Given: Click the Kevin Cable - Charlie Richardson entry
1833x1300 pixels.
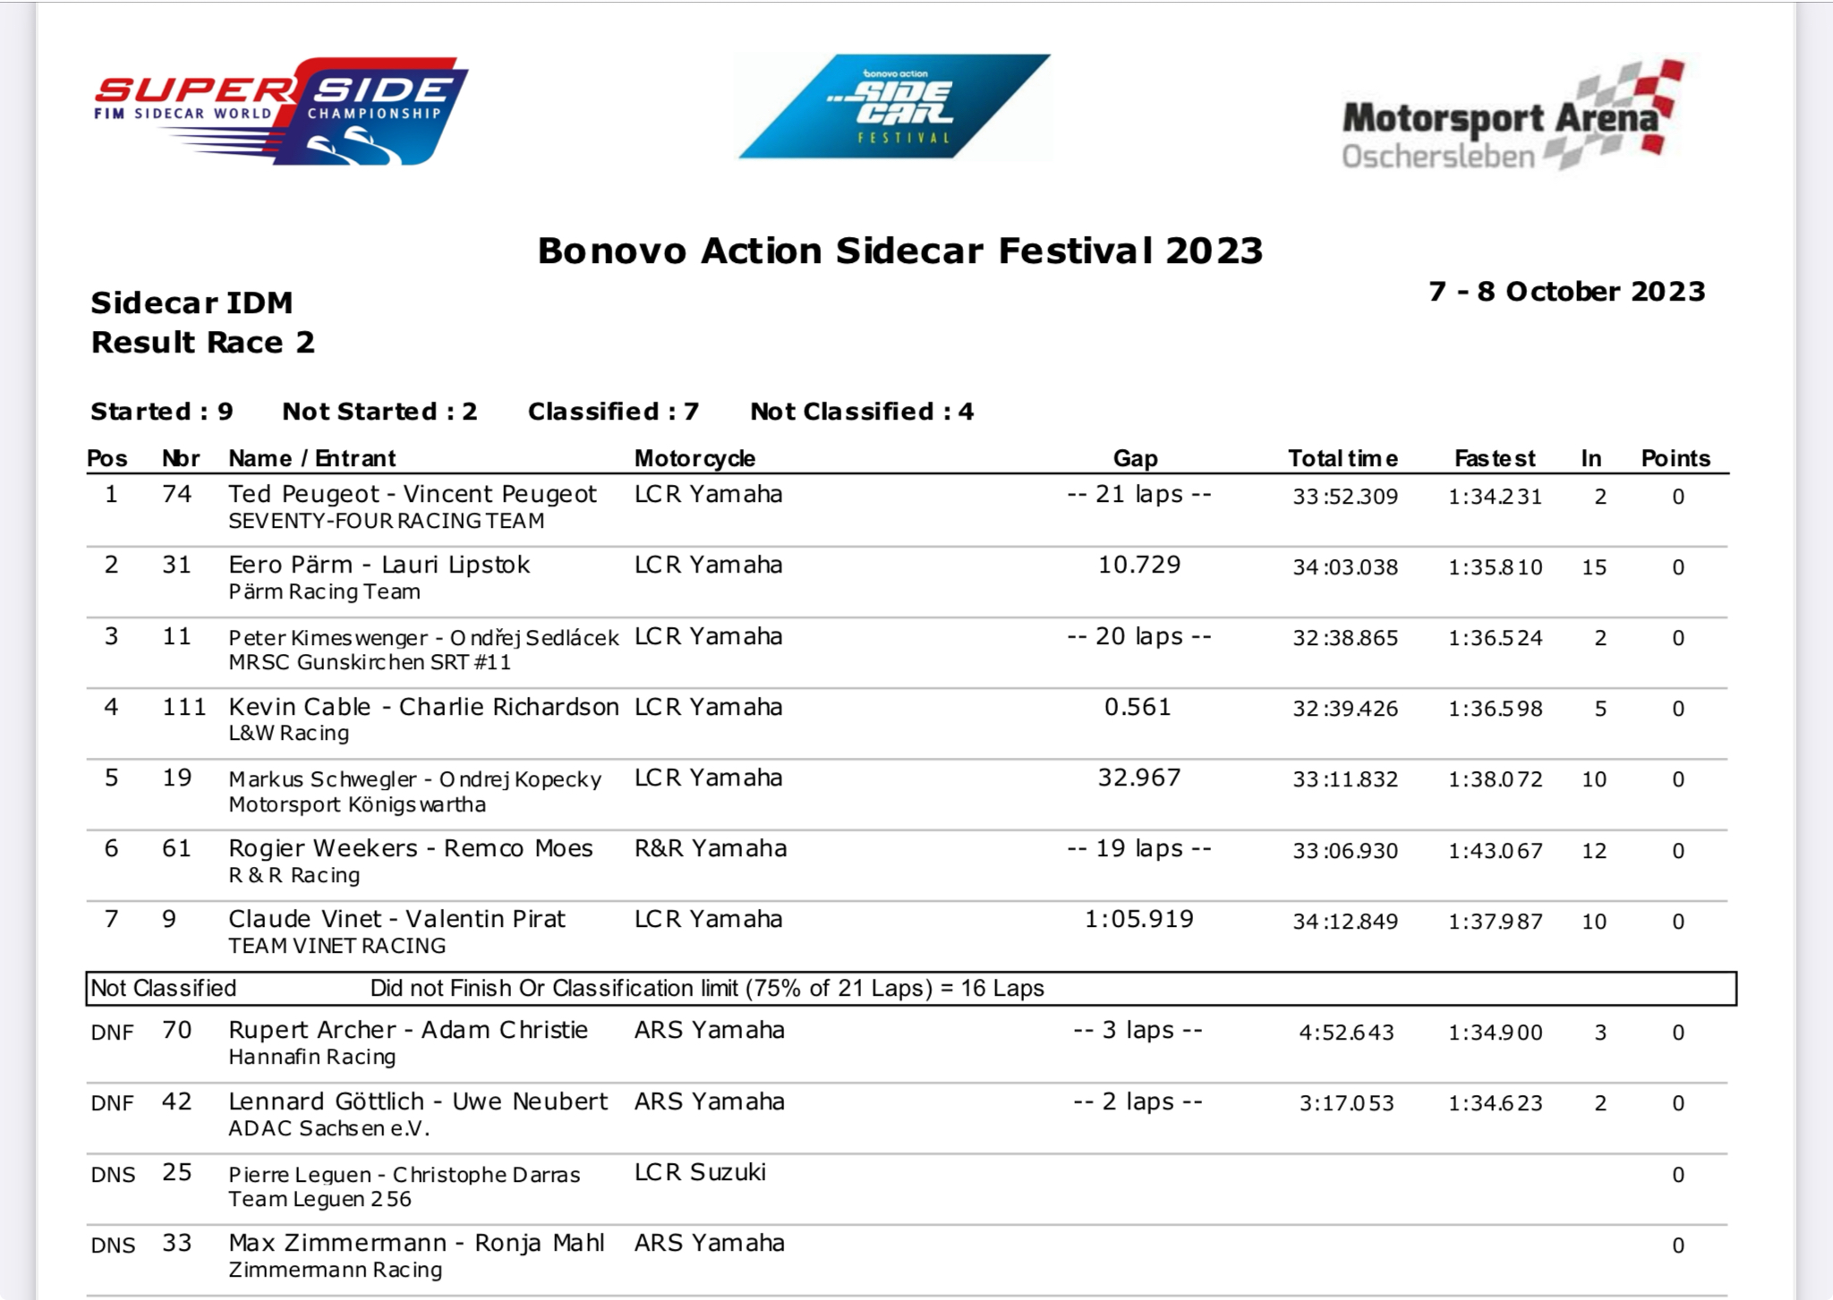Looking at the screenshot, I should (x=423, y=707).
